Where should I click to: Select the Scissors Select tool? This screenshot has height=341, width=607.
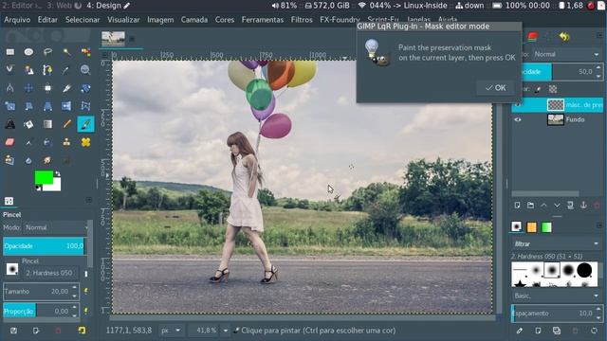10,70
